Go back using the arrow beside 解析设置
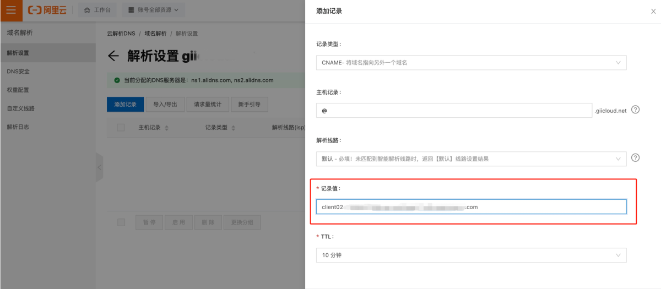Viewport: 661px width, 289px height. pos(113,56)
